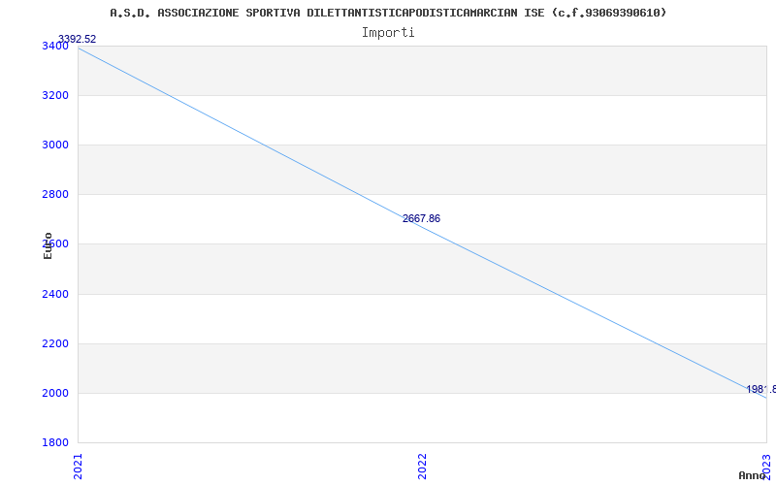Click the chart title with c.f. 93069390610

pos(388,13)
